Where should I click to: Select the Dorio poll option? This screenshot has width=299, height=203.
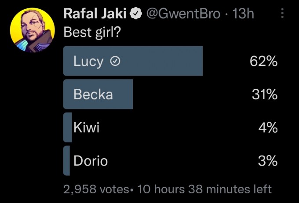(x=170, y=161)
